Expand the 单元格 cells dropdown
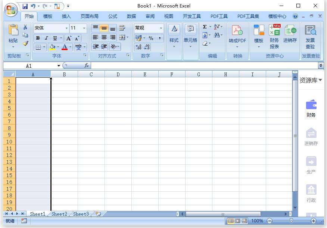327x228 pixels. tap(190, 46)
